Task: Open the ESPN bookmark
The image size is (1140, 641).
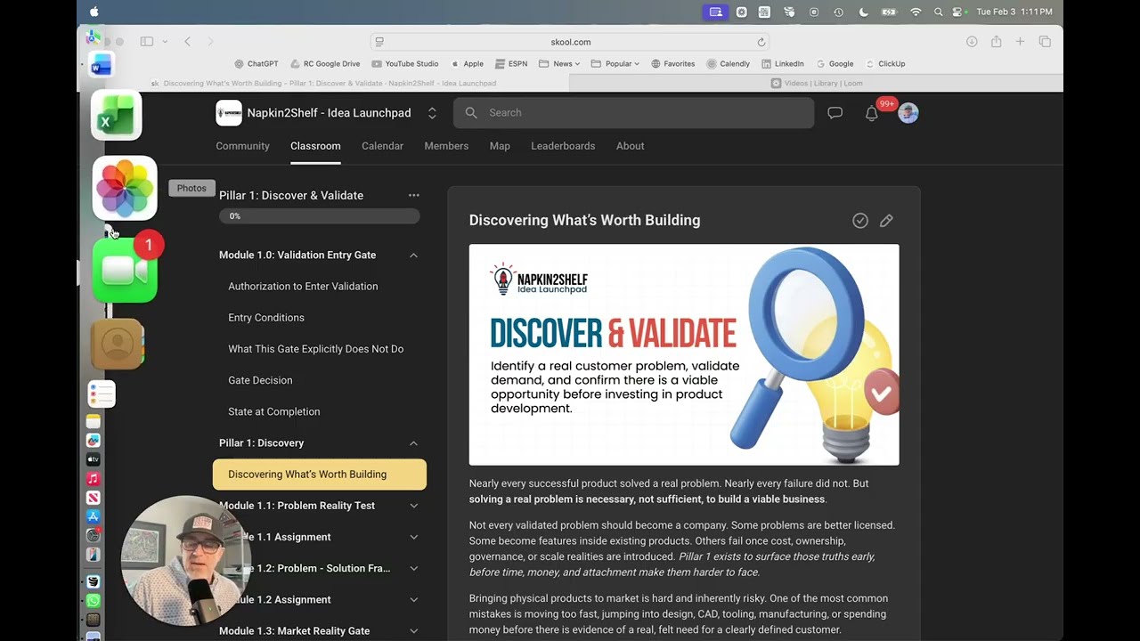Action: tap(511, 64)
